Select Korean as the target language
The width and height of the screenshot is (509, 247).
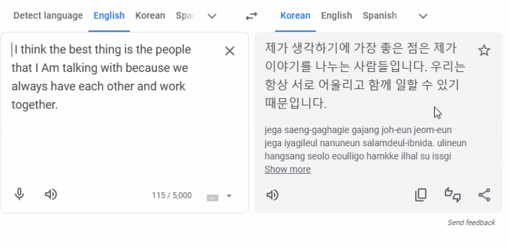pyautogui.click(x=295, y=16)
